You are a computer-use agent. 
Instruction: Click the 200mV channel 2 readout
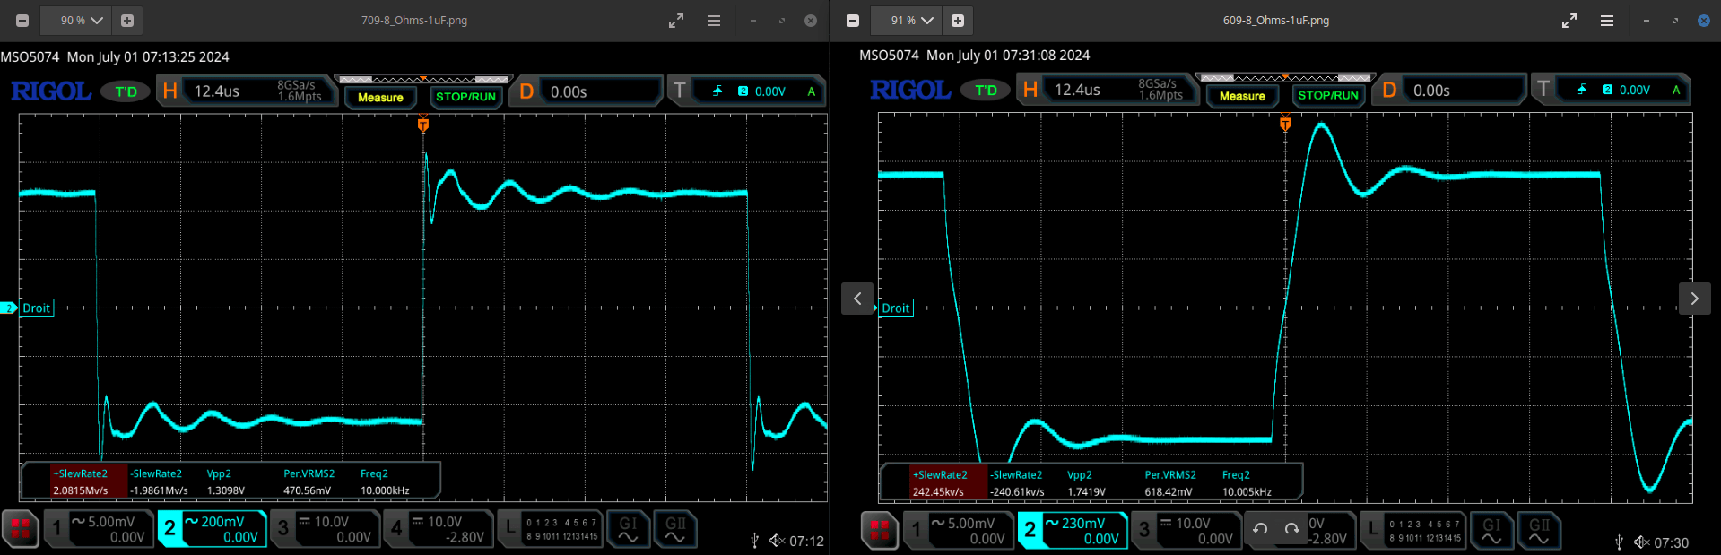point(212,529)
